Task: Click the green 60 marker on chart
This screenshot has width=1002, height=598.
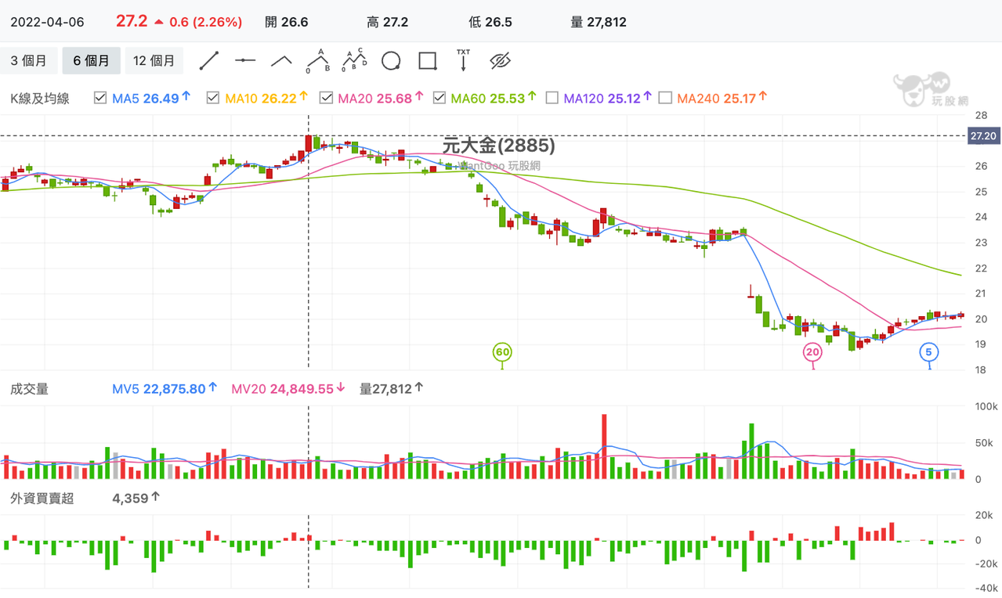Action: pyautogui.click(x=502, y=352)
